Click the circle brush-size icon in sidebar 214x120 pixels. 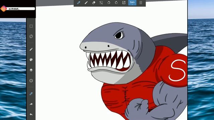(31, 81)
